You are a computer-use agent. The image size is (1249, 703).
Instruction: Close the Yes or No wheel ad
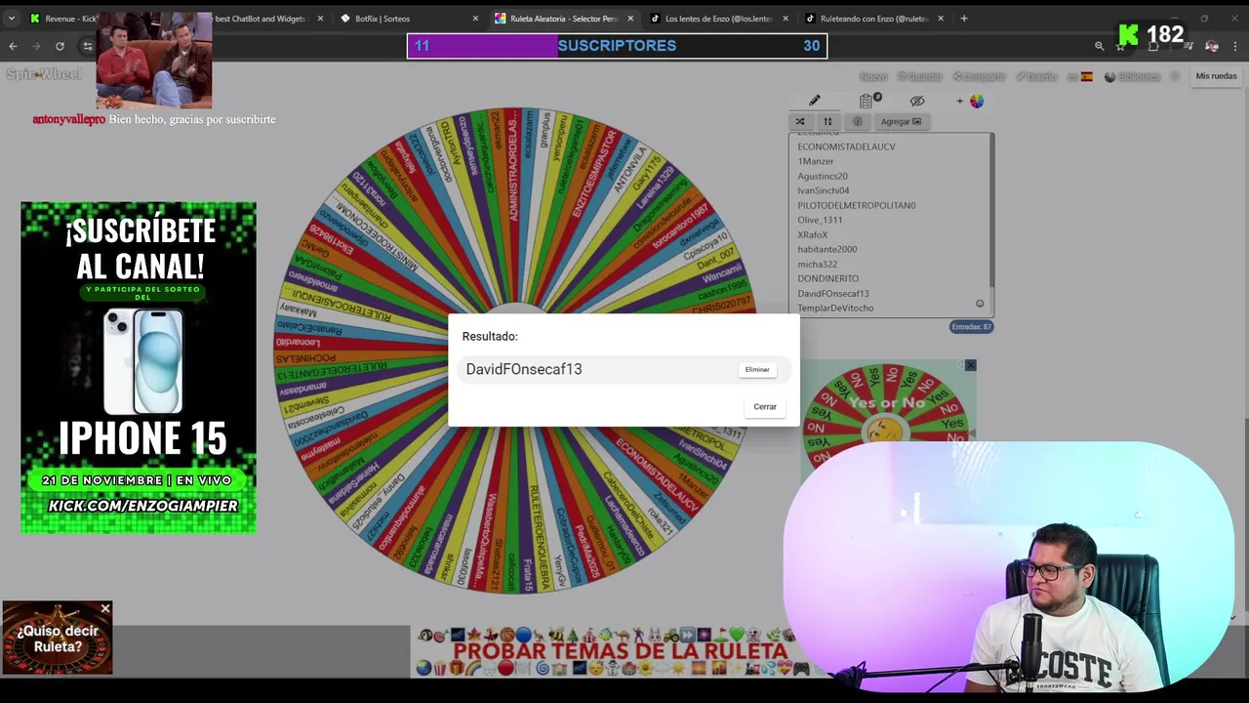coord(970,365)
